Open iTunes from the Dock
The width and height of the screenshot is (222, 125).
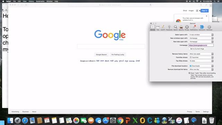179,120
